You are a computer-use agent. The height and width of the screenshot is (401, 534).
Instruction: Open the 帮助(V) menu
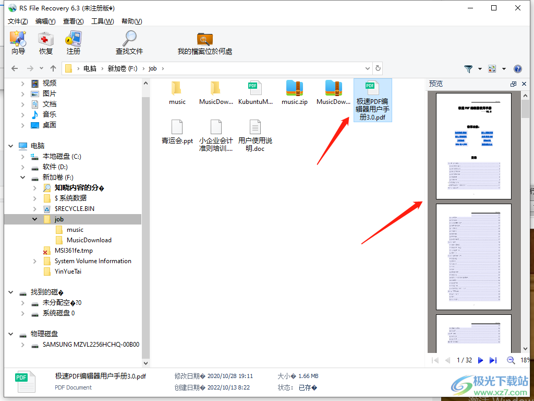coord(131,21)
